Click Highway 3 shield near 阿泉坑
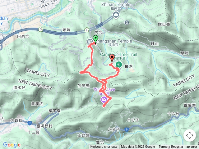This screenshot has width=199, height=149. pos(41,29)
